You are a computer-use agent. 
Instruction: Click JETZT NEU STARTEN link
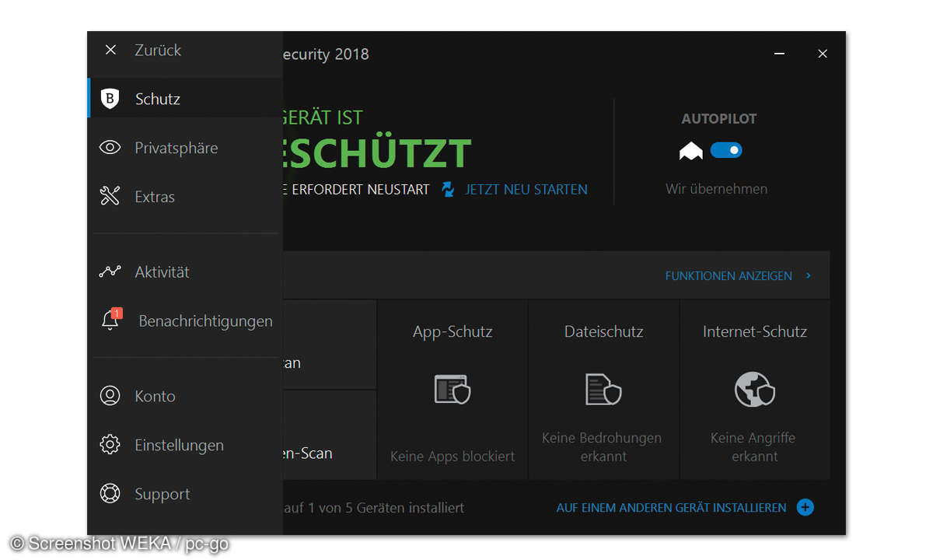tap(526, 189)
